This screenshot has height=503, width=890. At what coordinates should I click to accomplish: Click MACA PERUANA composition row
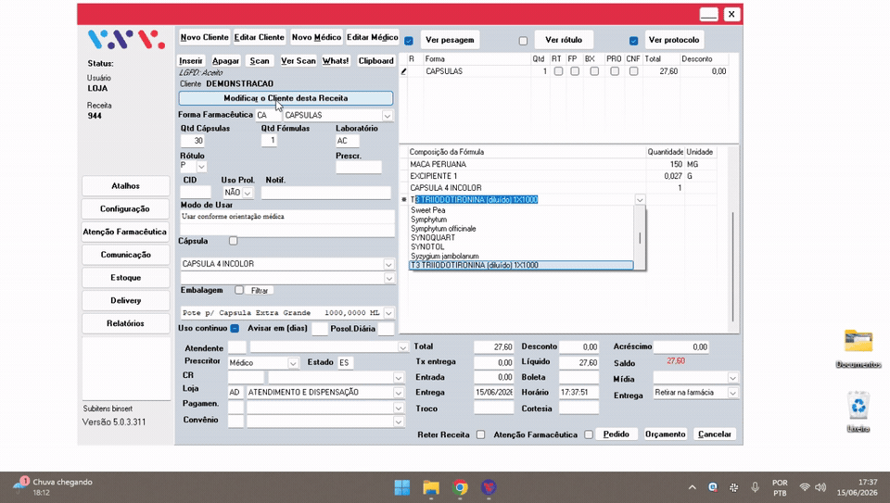[x=562, y=165]
